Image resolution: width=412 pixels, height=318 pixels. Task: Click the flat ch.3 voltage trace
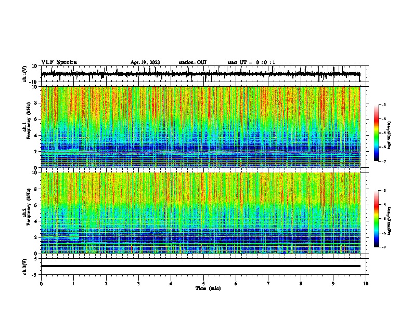tap(200, 266)
